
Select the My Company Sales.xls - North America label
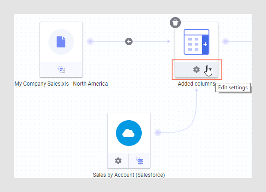pos(61,84)
